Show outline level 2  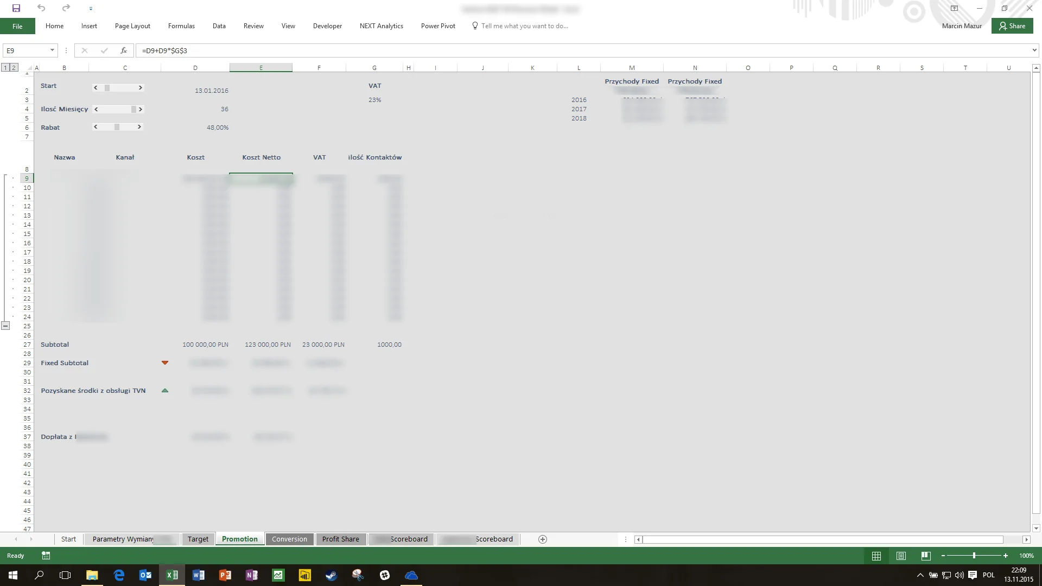14,68
